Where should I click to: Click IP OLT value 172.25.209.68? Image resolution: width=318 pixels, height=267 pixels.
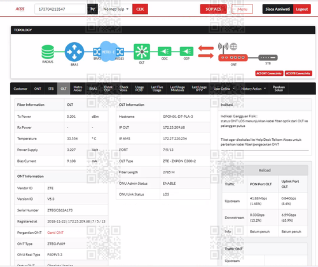[x=174, y=127]
